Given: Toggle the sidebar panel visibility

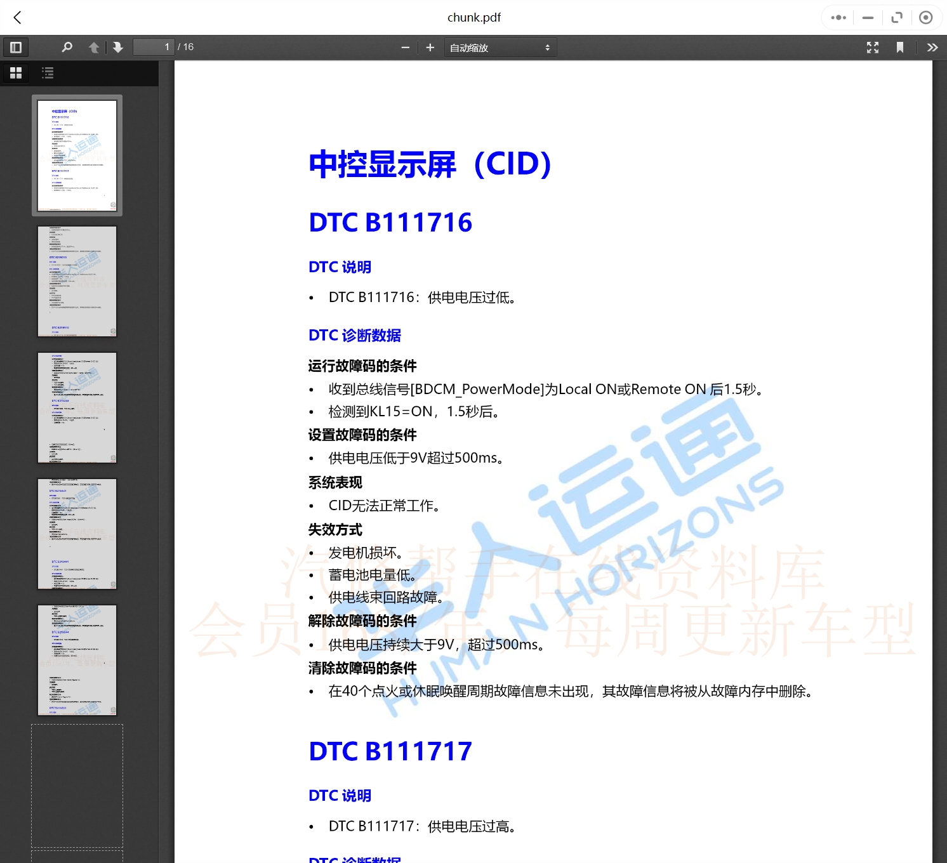Looking at the screenshot, I should pyautogui.click(x=15, y=47).
